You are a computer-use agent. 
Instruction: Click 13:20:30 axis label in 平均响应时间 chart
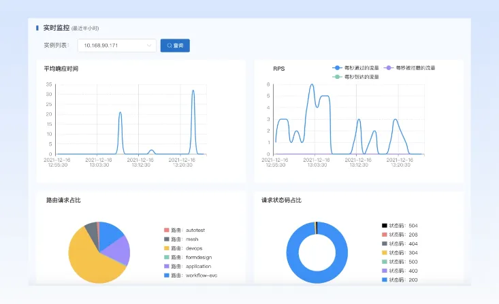182,165
